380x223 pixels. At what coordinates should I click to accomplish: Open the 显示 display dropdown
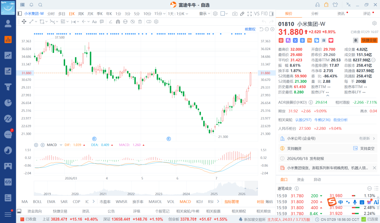click(204, 14)
